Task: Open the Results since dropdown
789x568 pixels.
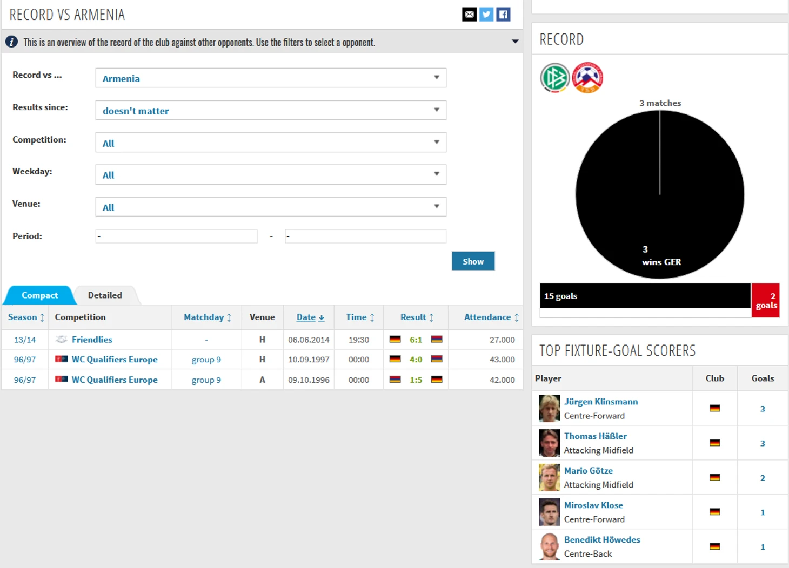Action: pyautogui.click(x=270, y=111)
